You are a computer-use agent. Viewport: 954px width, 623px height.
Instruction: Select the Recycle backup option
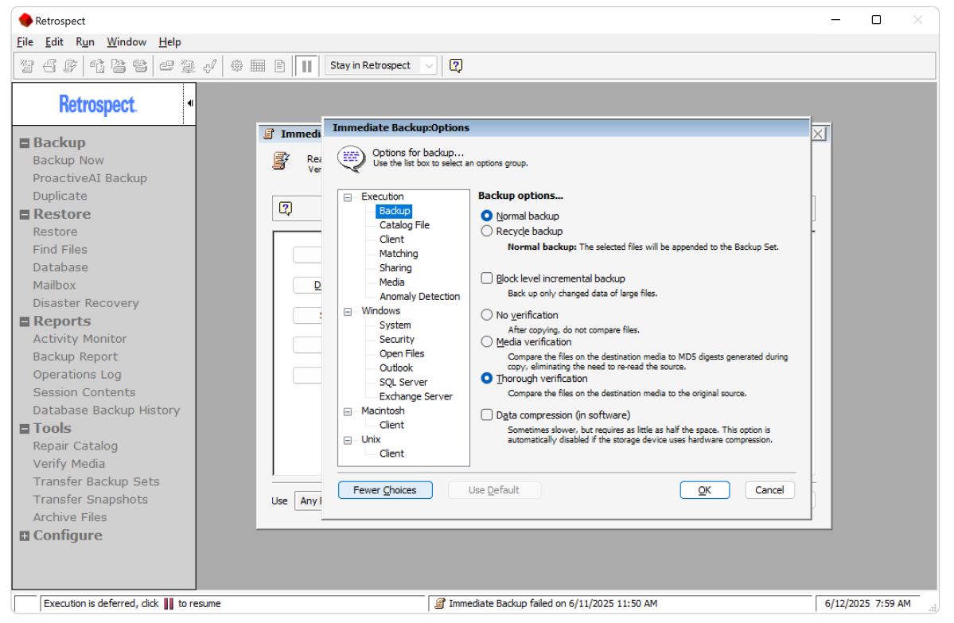(487, 232)
